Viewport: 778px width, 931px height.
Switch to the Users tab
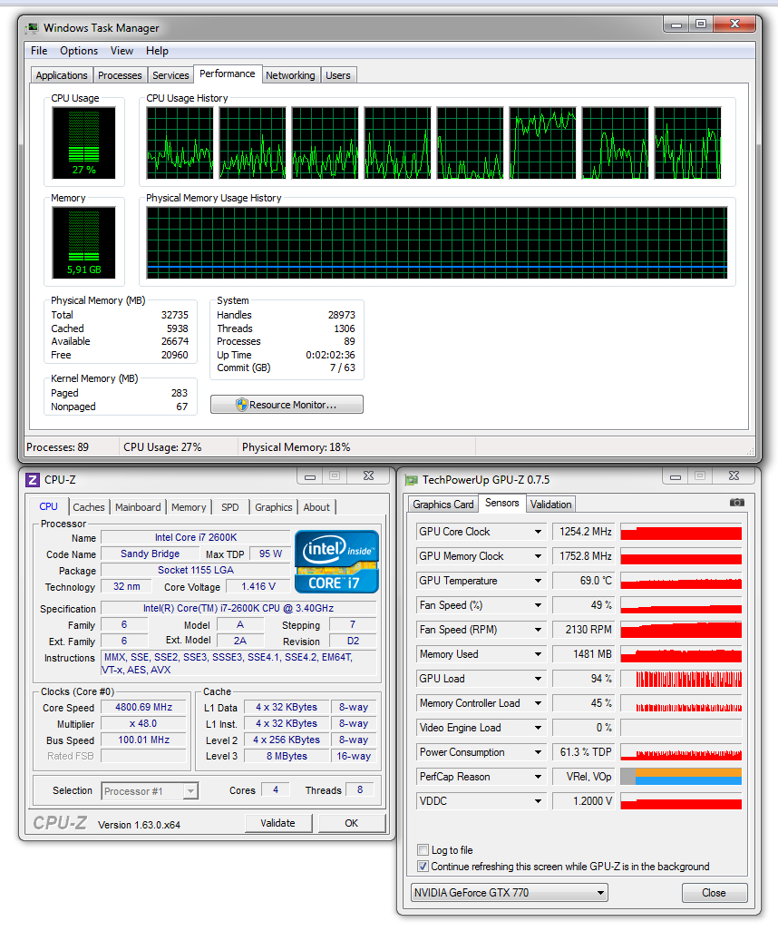(338, 75)
